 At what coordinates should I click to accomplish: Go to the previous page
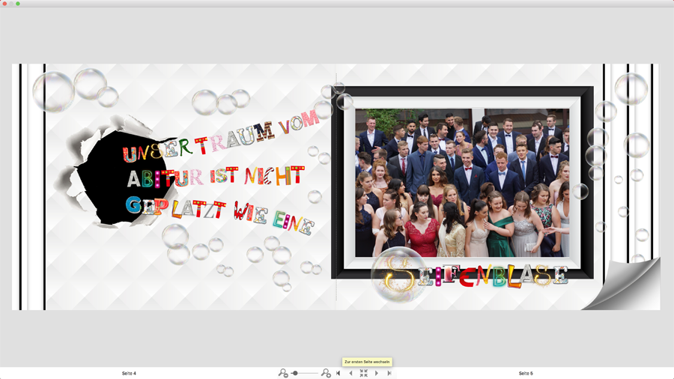click(x=350, y=373)
